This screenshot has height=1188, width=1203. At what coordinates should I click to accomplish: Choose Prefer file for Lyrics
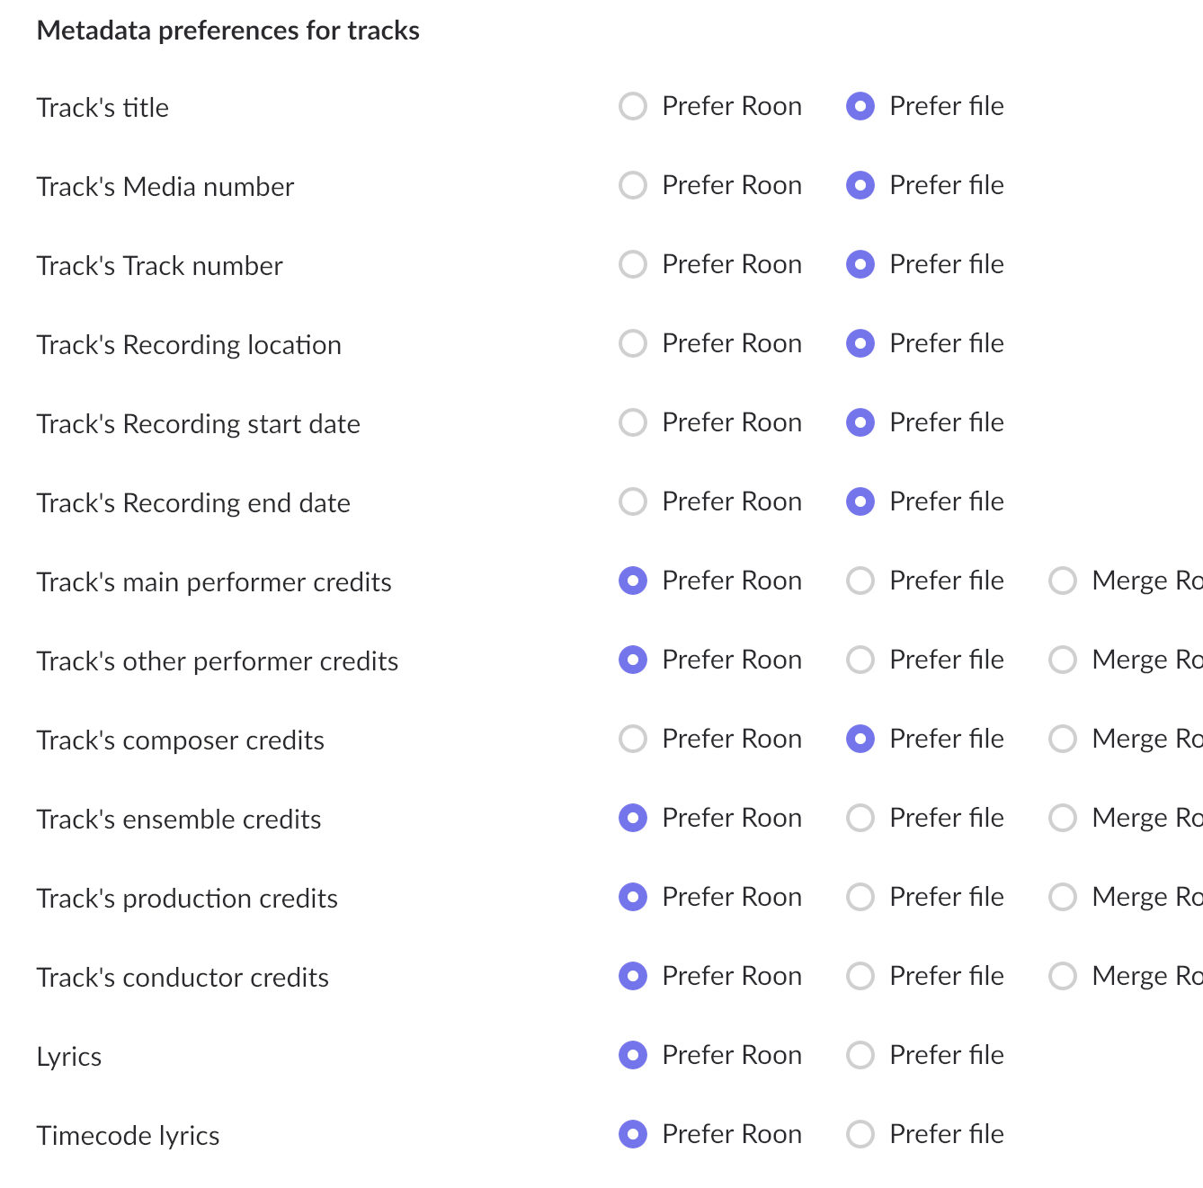point(860,1055)
